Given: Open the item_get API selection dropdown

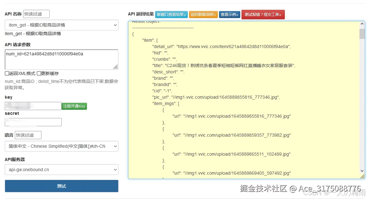Looking at the screenshot, I should tap(61, 25).
